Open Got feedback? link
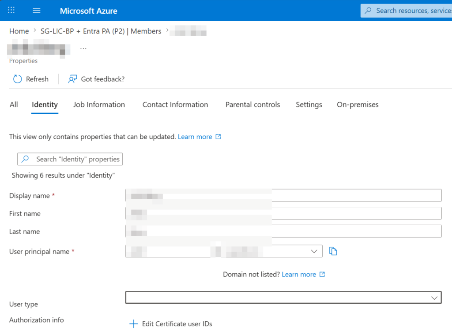Screen dimensions: 452x335 tap(102, 79)
